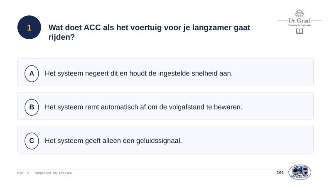Click the slide page number 101
332x187 pixels.
(x=280, y=172)
